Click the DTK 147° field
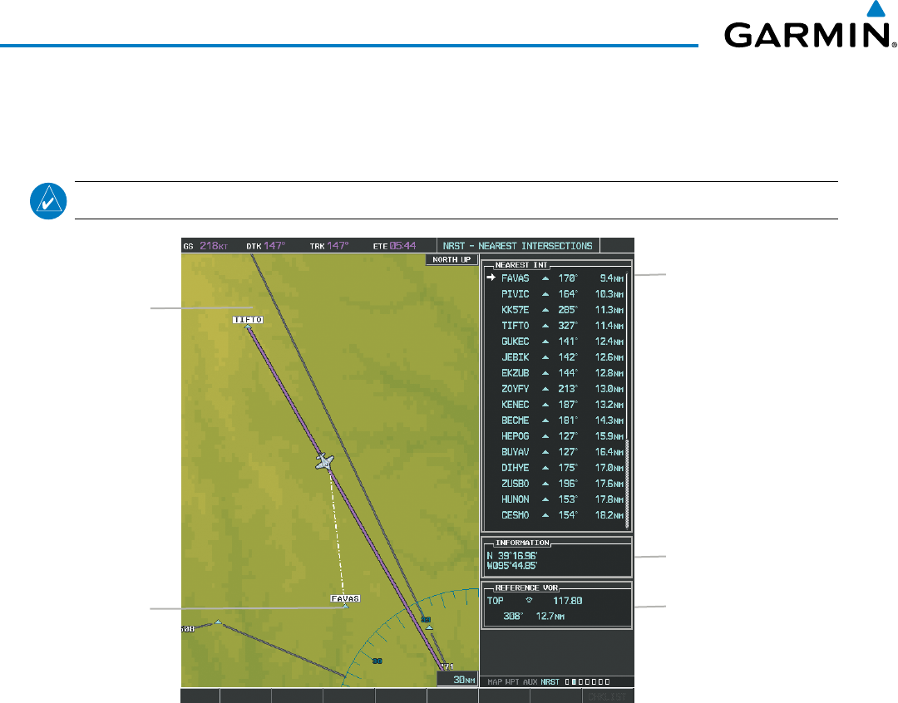This screenshot has height=703, width=898. (266, 246)
